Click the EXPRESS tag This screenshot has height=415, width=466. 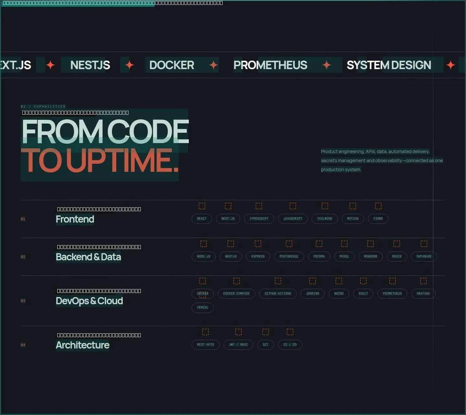258,256
